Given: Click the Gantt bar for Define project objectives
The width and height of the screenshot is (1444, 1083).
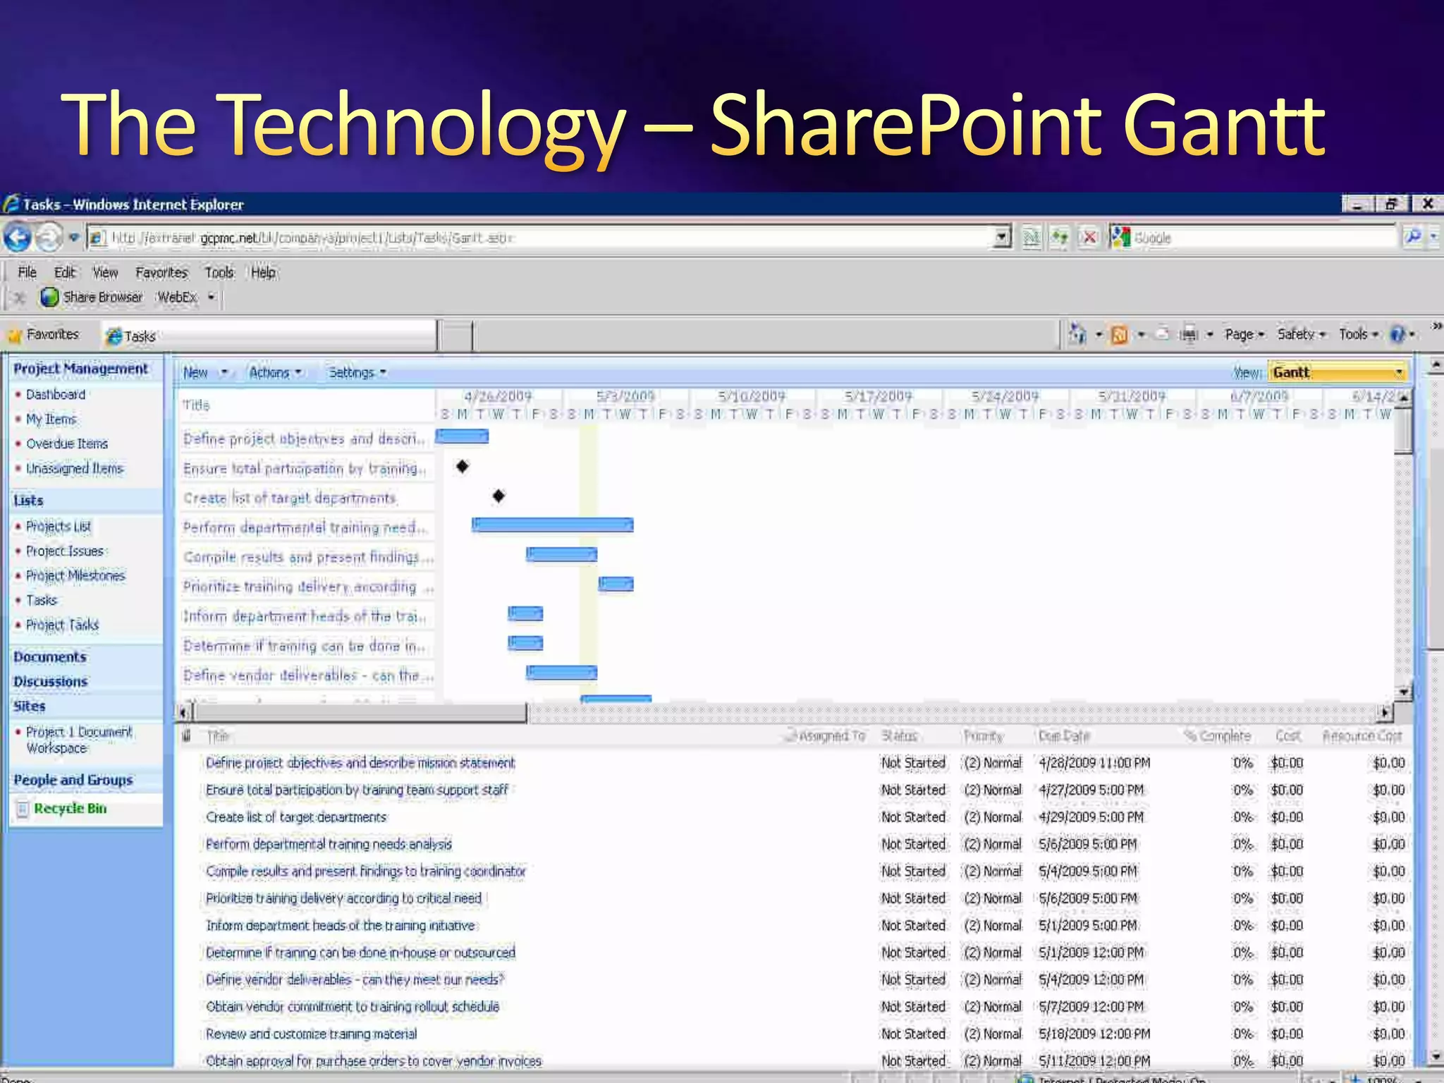Looking at the screenshot, I should click(x=462, y=436).
